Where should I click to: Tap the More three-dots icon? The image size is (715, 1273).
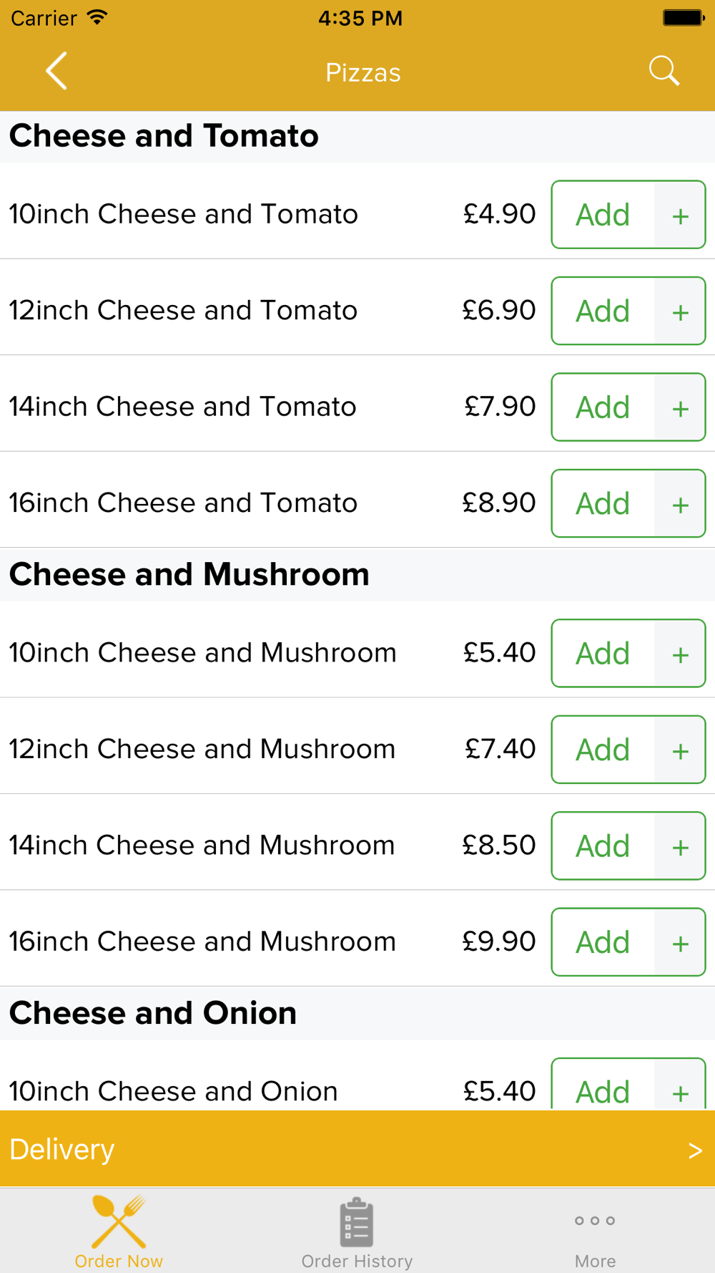point(595,1221)
